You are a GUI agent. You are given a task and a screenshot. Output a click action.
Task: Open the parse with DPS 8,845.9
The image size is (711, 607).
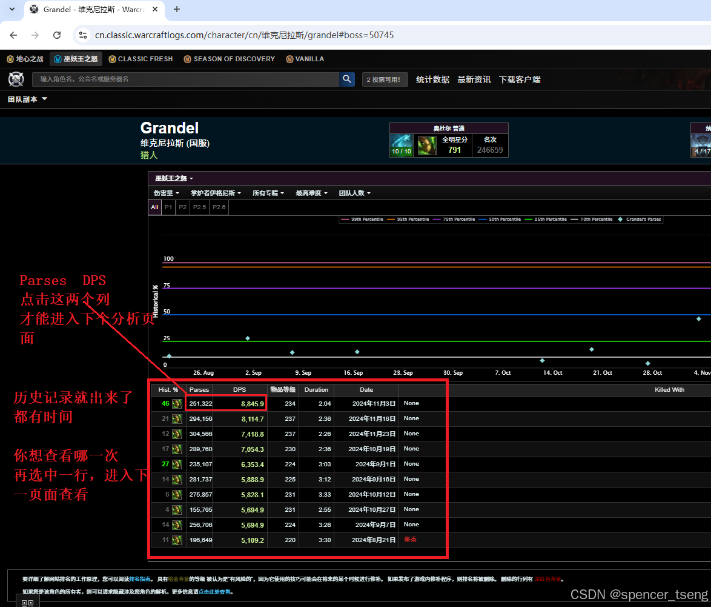pyautogui.click(x=253, y=404)
